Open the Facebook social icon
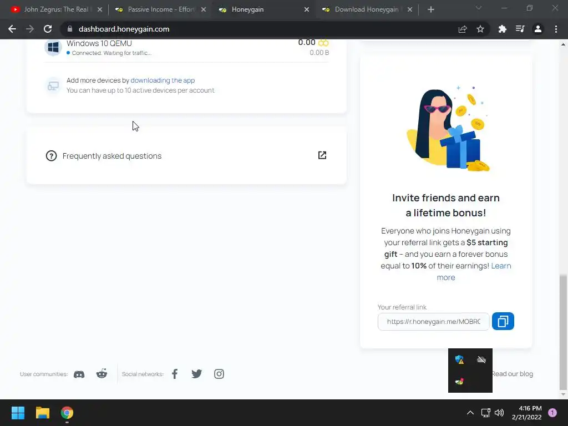The width and height of the screenshot is (568, 426). click(175, 374)
